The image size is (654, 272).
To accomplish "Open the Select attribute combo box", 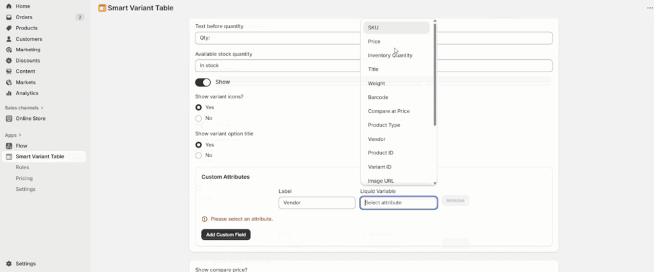I will (399, 202).
